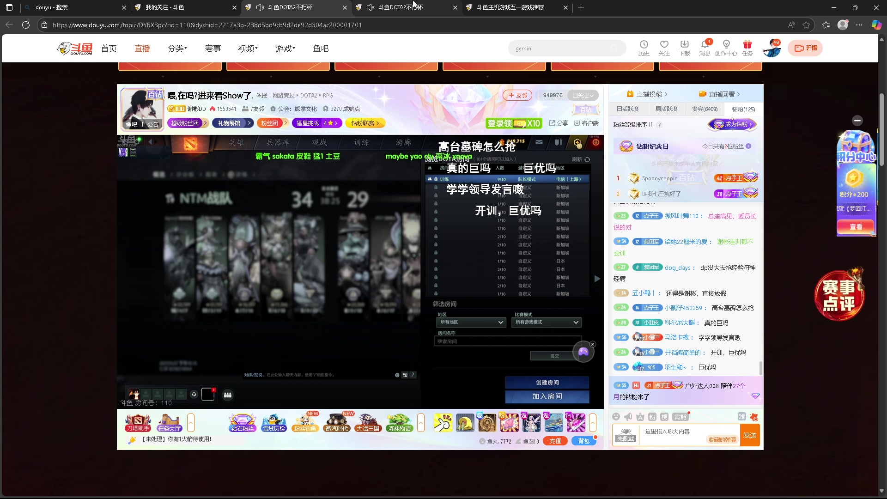Open the emoji smiley picker in chat

click(616, 417)
